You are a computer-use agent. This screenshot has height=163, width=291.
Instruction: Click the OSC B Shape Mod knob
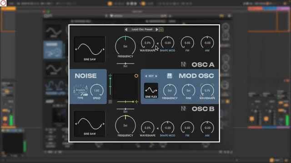coord(167,128)
